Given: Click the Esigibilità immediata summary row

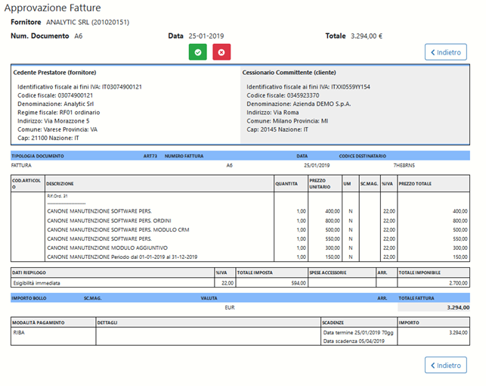Looking at the screenshot, I should click(x=37, y=283).
